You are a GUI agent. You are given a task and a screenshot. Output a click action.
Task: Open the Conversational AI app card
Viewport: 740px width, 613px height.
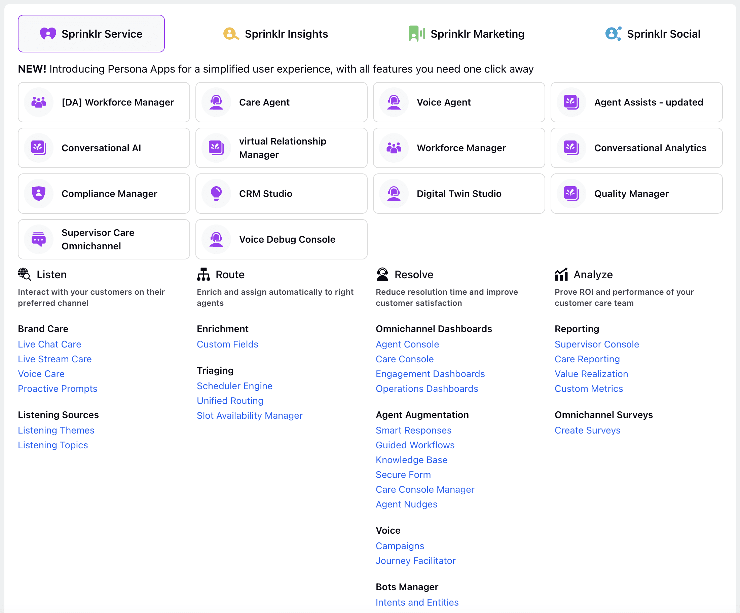tap(104, 148)
